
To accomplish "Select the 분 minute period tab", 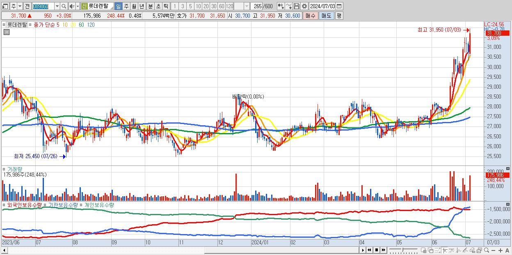I will 150,6.
